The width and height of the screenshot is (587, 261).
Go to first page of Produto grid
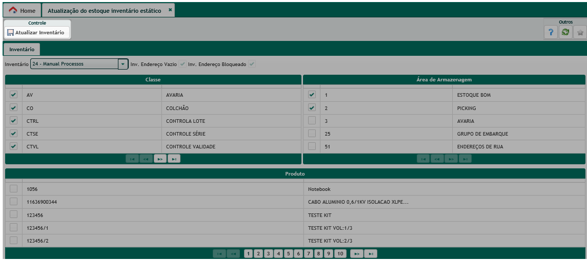tap(219, 254)
